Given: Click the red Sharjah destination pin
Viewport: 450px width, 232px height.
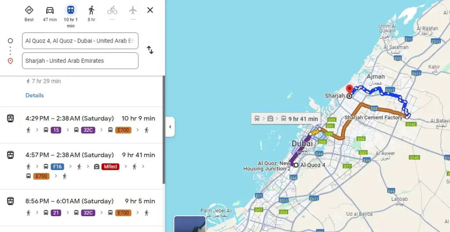Looking at the screenshot, I should click(349, 89).
